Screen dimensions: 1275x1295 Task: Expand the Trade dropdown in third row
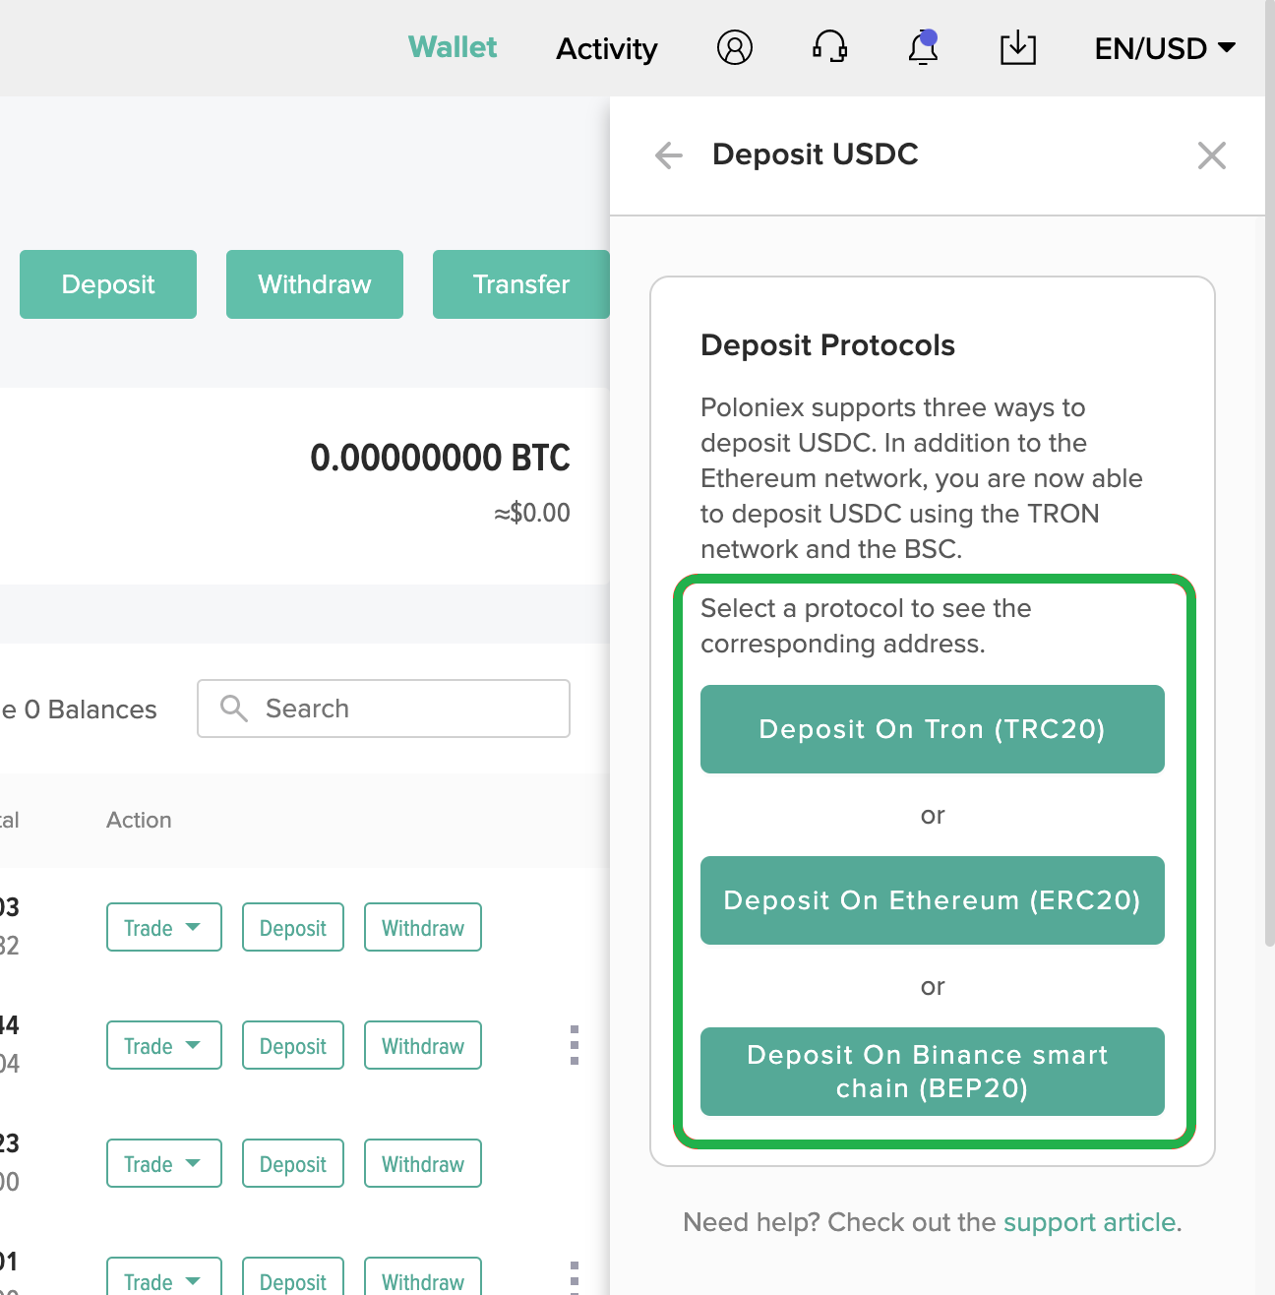tap(163, 1163)
